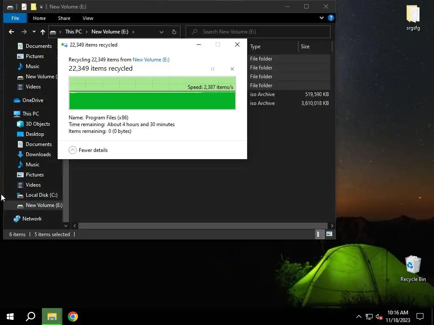Image resolution: width=434 pixels, height=325 pixels.
Task: Click the OneDrive cloud icon
Action: coord(17,100)
